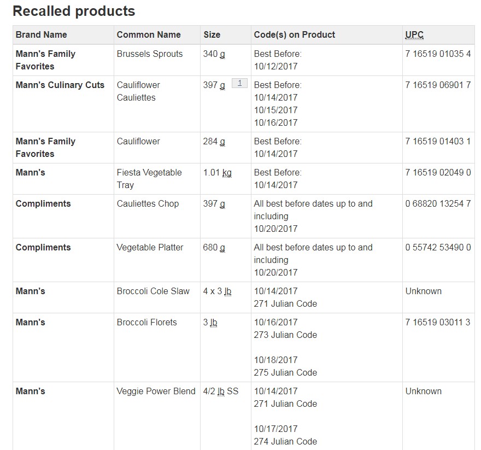Image resolution: width=481 pixels, height=450 pixels.
Task: Click the Cauliettes Chop product name
Action: 148,203
